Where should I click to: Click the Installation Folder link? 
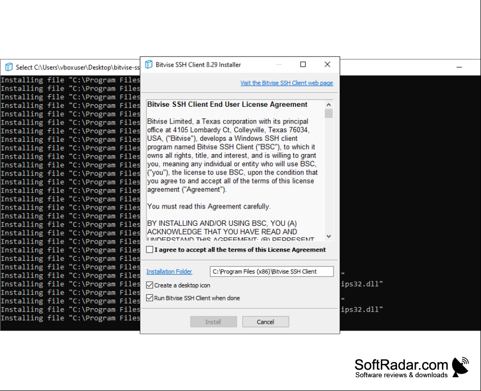pyautogui.click(x=169, y=272)
